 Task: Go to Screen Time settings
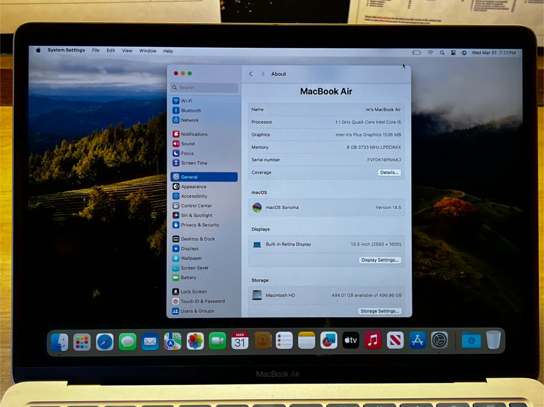click(194, 163)
